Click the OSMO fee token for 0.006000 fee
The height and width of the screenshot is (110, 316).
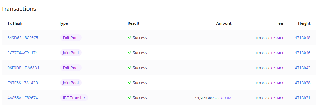click(277, 83)
